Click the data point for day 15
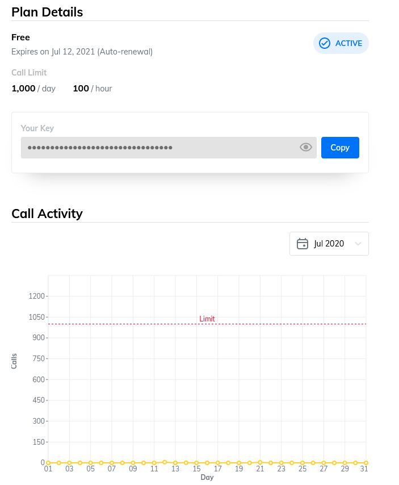 point(196,463)
